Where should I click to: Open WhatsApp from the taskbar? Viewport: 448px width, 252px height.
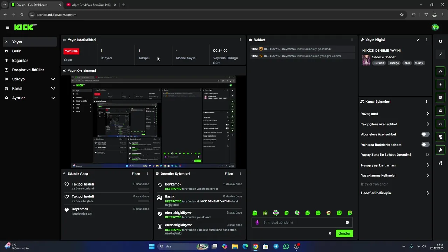286,246
